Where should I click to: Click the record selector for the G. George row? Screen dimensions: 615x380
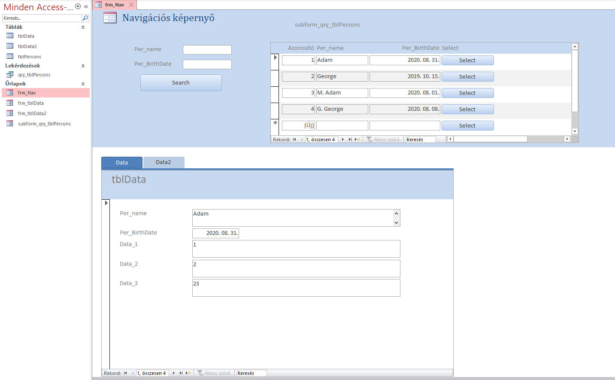click(275, 111)
